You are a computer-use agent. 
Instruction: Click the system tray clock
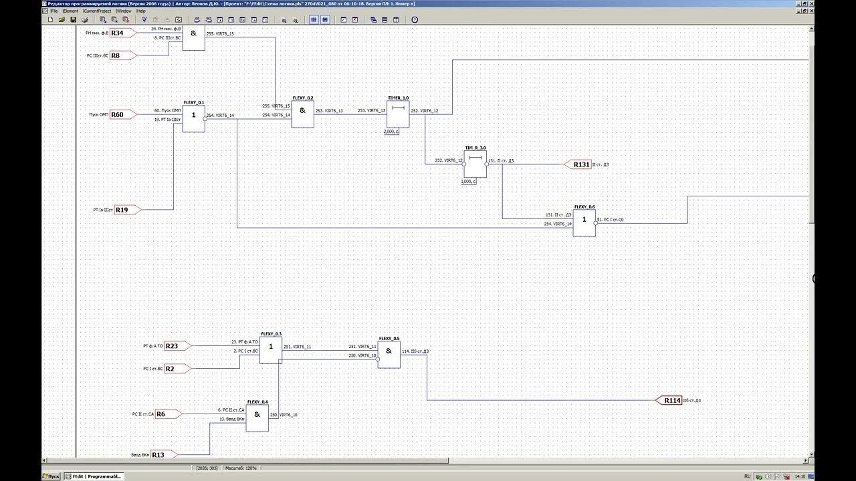pyautogui.click(x=799, y=476)
